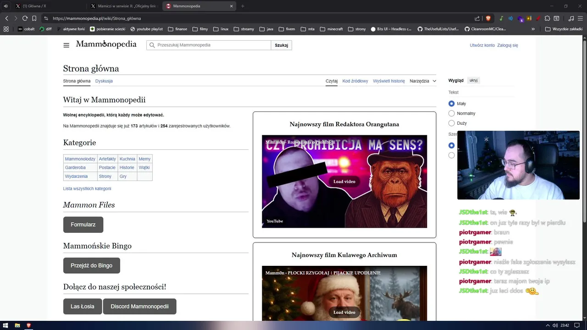The width and height of the screenshot is (587, 330).
Task: Open the Kod źródłowy tab
Action: click(x=355, y=81)
